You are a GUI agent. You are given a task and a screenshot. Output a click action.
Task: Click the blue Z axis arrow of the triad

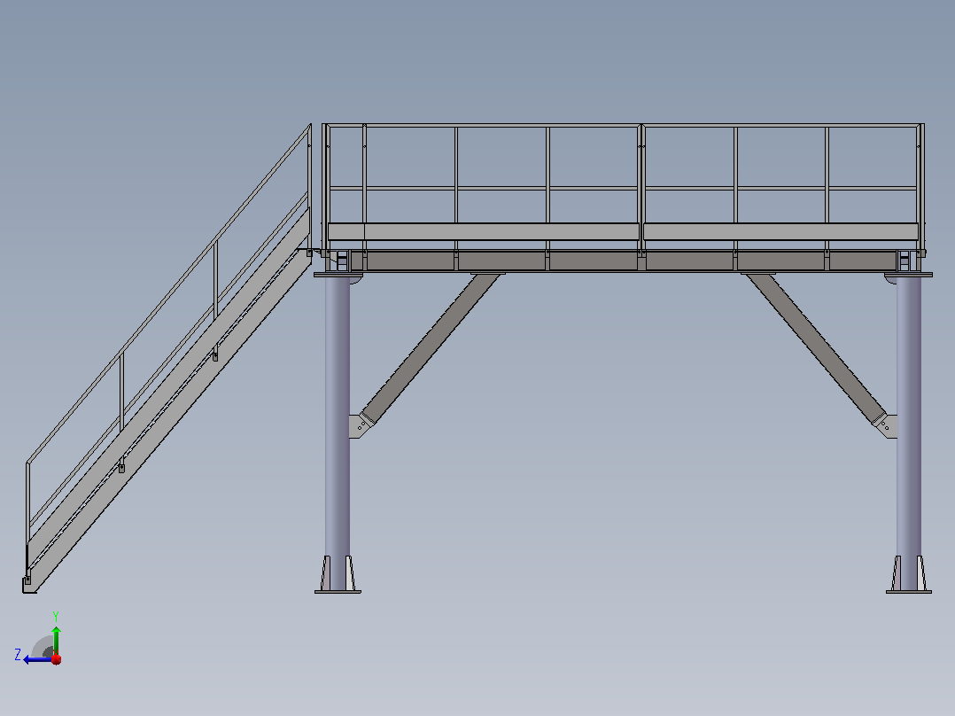37,659
